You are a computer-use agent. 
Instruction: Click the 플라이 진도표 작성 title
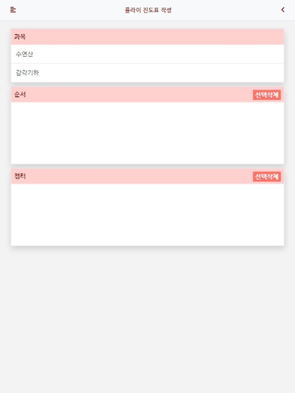147,9
